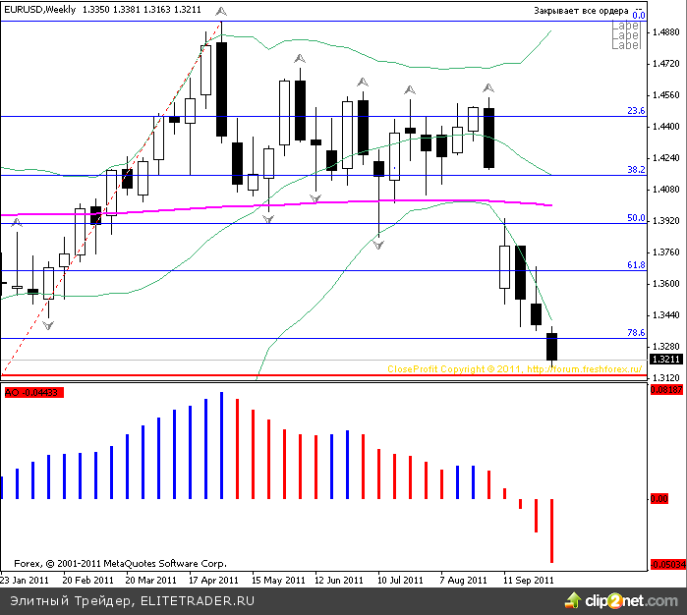Screen dimensions: 687x615
Task: Click the 17 Apr 2011 date label
Action: point(216,580)
